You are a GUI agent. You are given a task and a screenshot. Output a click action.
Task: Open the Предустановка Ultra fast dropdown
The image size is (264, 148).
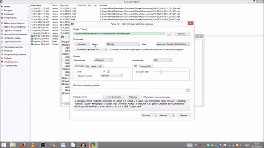click(112, 76)
